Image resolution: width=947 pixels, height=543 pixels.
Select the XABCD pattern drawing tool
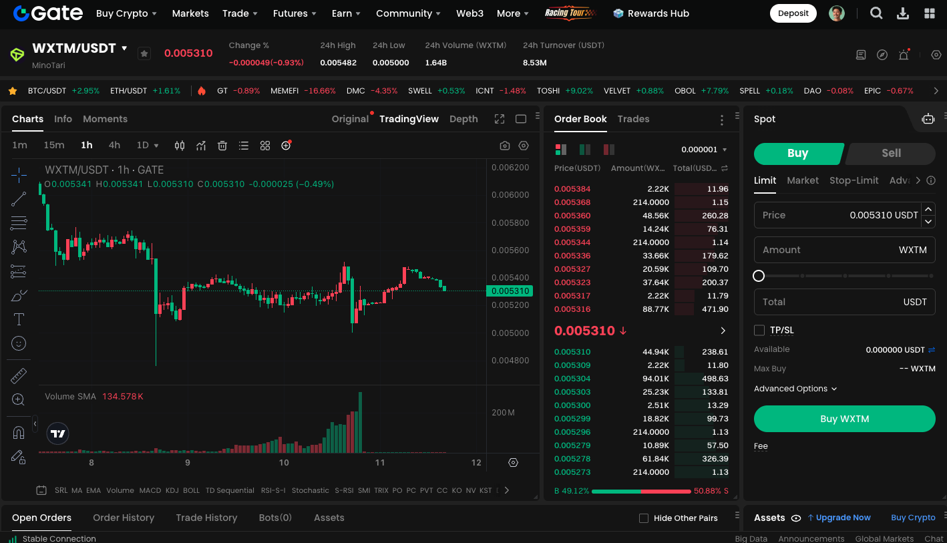coord(19,246)
